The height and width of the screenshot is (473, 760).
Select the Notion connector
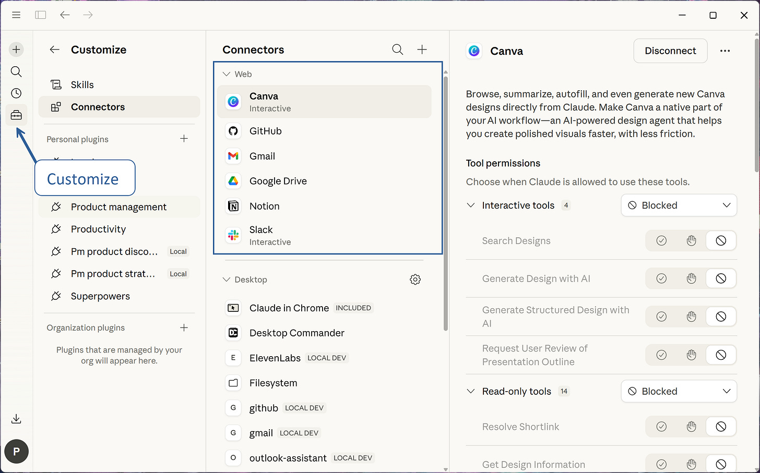click(265, 206)
